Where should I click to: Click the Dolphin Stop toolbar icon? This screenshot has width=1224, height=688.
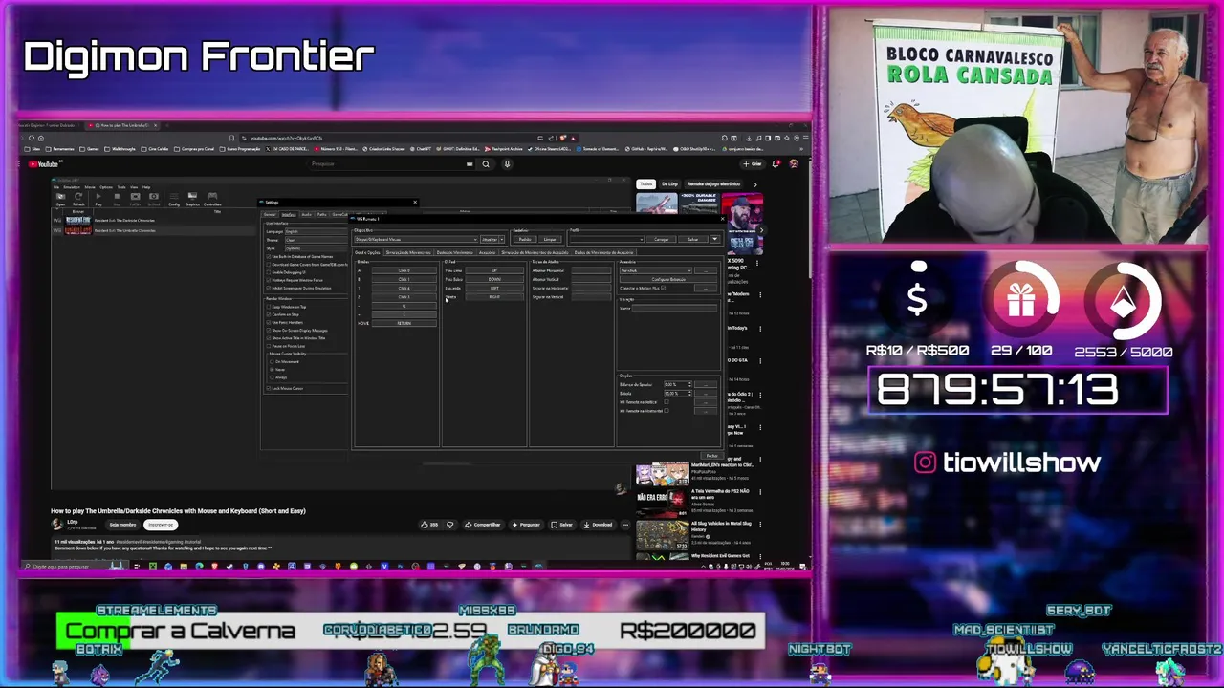tap(117, 199)
